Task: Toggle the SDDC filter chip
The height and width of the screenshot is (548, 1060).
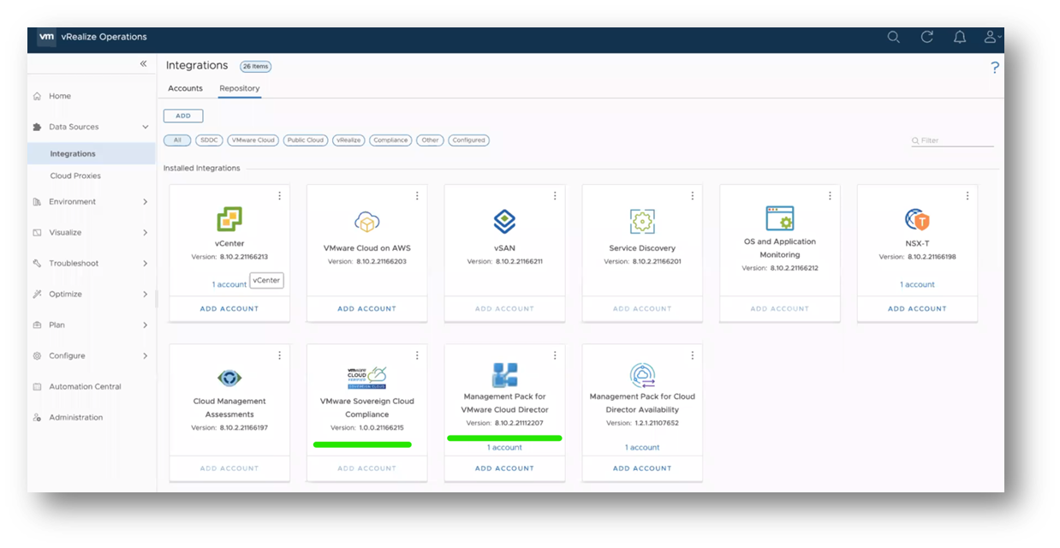Action: tap(208, 140)
